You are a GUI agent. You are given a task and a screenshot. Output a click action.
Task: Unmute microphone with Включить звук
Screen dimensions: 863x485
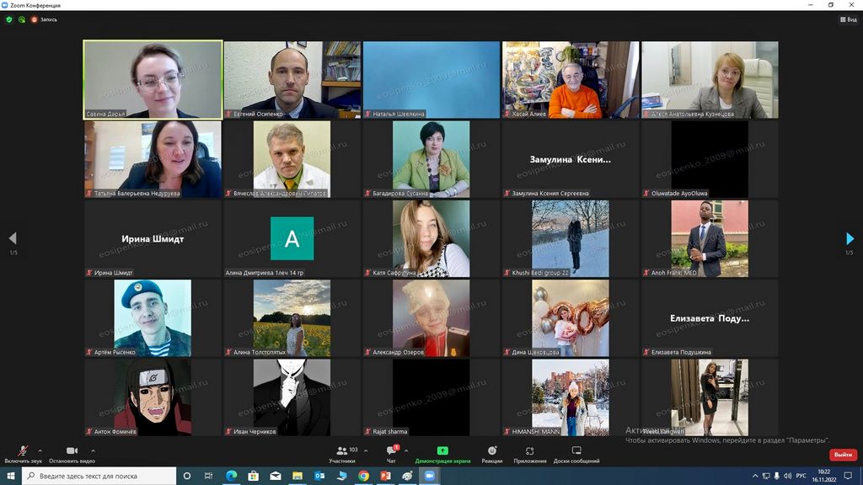pos(23,453)
